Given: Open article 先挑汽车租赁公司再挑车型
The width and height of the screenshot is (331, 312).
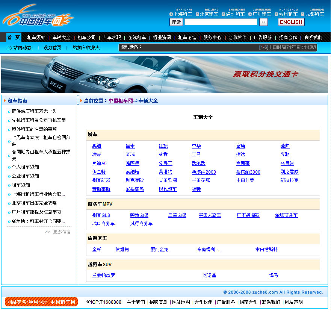Looking at the screenshot, I should pyautogui.click(x=39, y=120).
